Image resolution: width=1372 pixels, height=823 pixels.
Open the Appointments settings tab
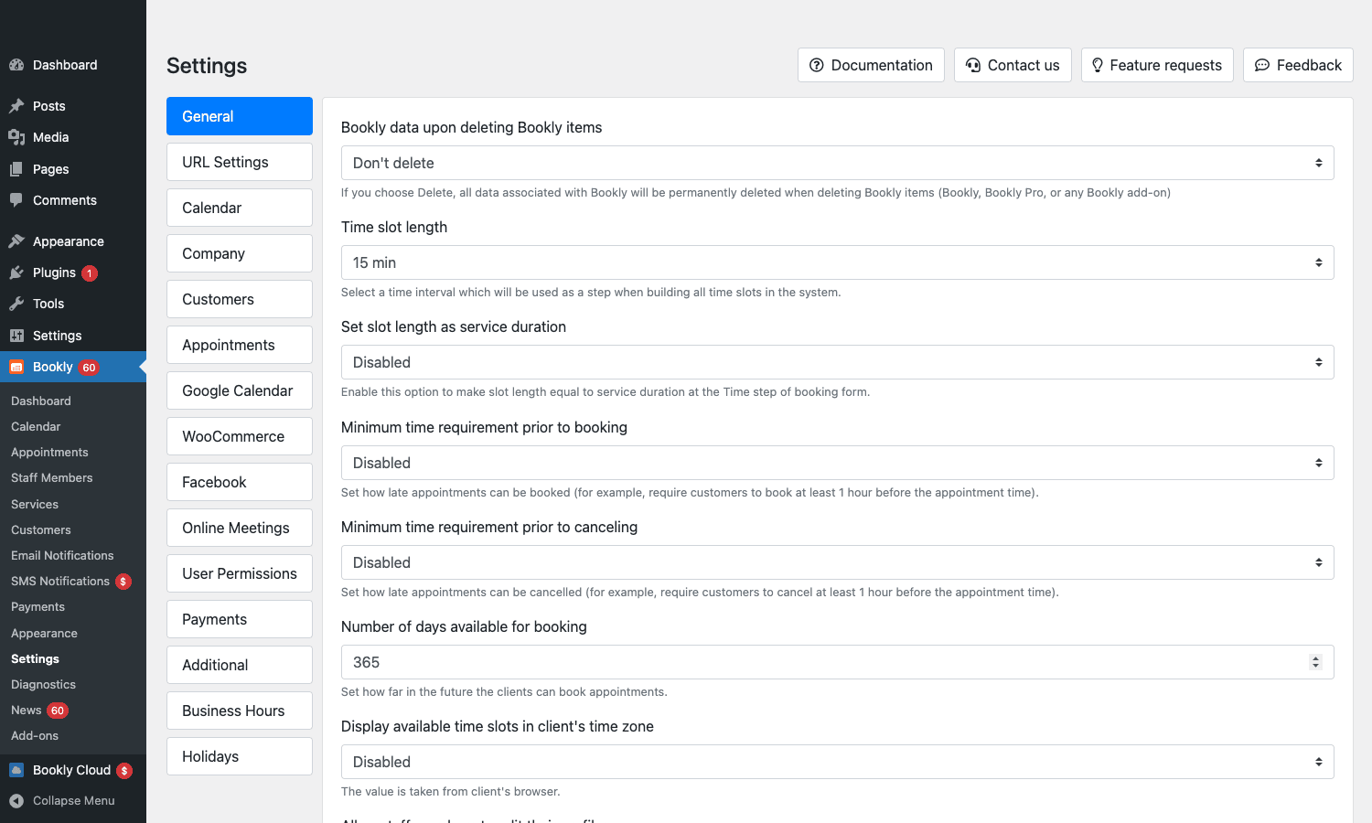click(x=240, y=345)
